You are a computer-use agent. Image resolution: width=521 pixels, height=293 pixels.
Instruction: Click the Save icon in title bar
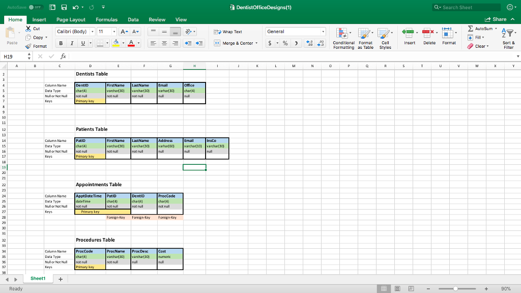[65, 8]
